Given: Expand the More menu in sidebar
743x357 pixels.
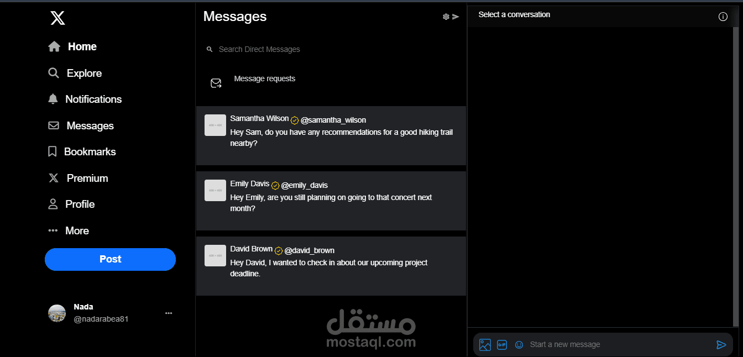Looking at the screenshot, I should click(x=69, y=230).
